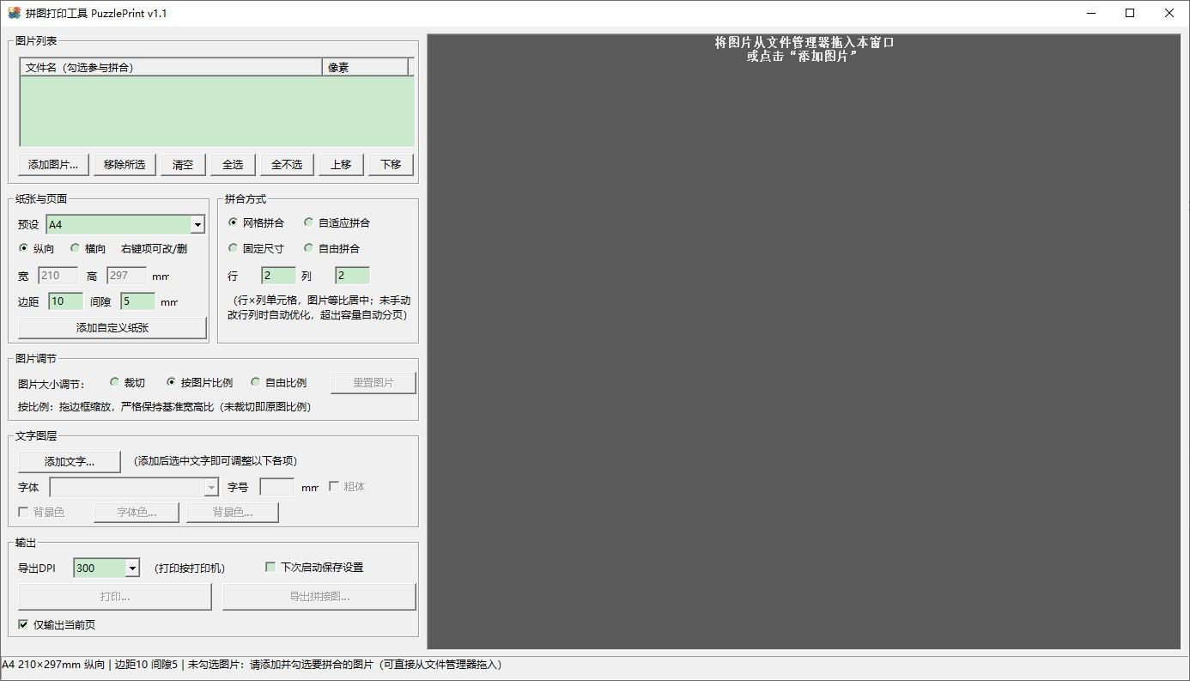Click the 全不选 button
This screenshot has width=1190, height=681.
287,164
